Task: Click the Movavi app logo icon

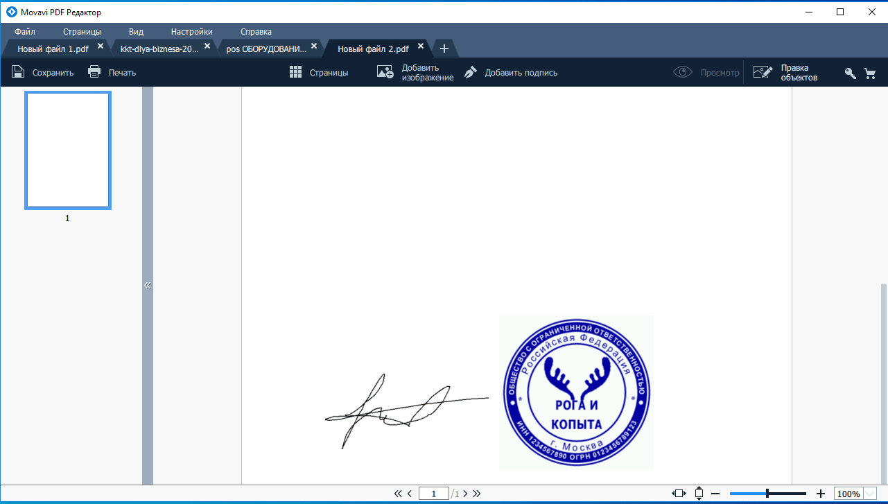Action: tap(10, 12)
